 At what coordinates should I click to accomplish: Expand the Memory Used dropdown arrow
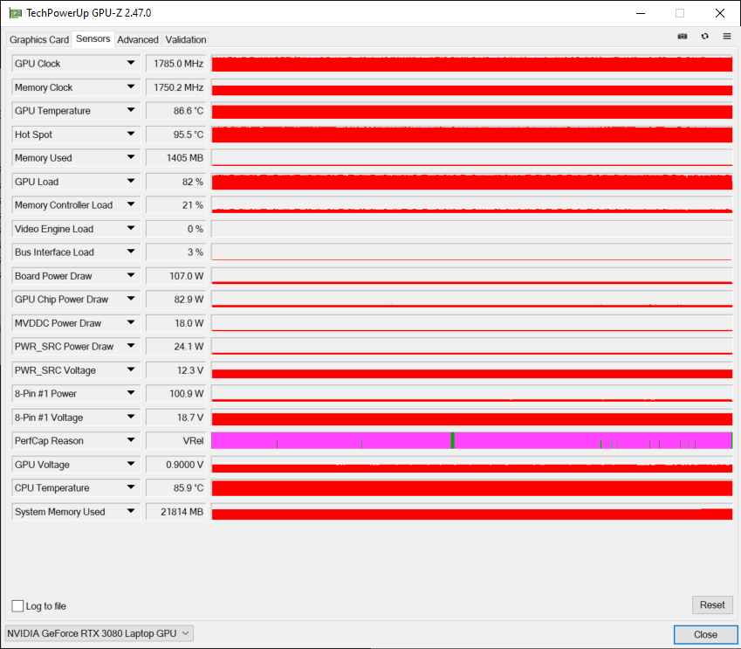(131, 157)
